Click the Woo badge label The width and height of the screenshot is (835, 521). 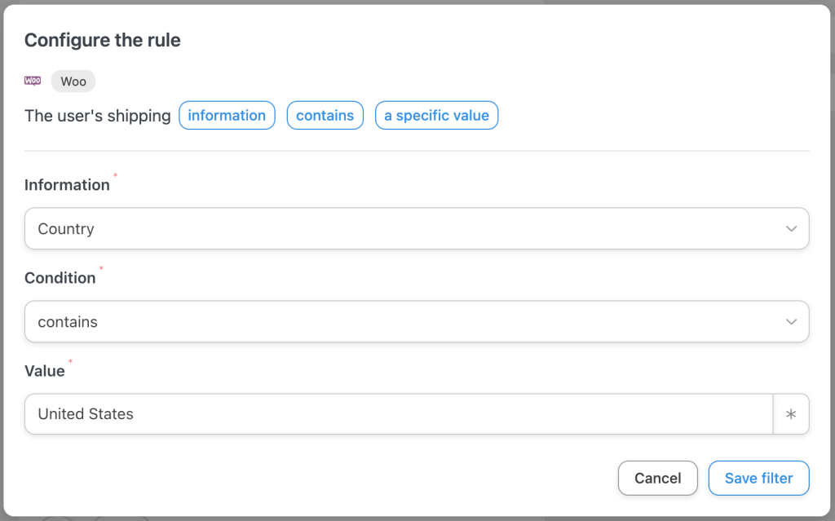point(73,81)
